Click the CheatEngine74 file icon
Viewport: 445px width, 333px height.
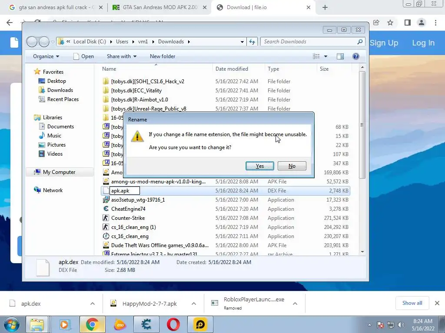click(106, 209)
